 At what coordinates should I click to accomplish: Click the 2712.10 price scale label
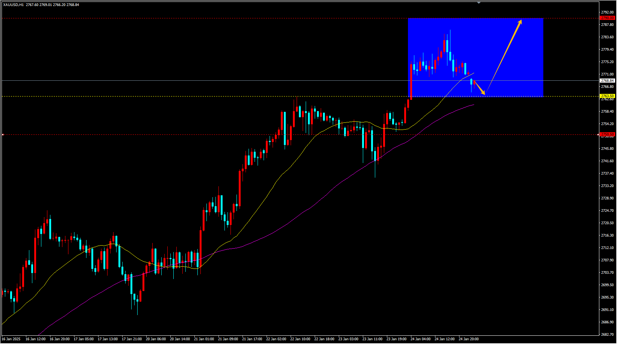[608, 248]
